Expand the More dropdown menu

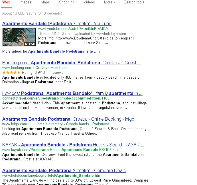point(110,2)
